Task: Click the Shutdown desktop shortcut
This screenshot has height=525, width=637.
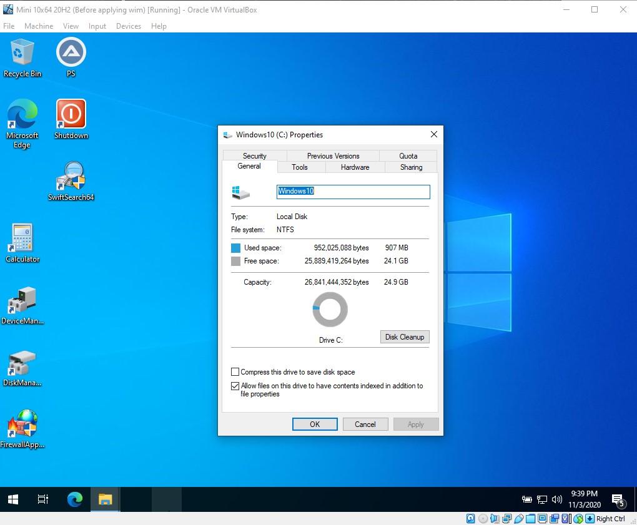Action: [71, 119]
